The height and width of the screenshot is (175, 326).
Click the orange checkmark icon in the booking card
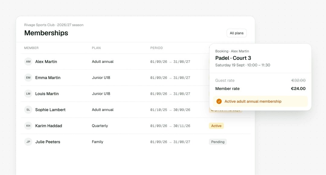(219, 101)
